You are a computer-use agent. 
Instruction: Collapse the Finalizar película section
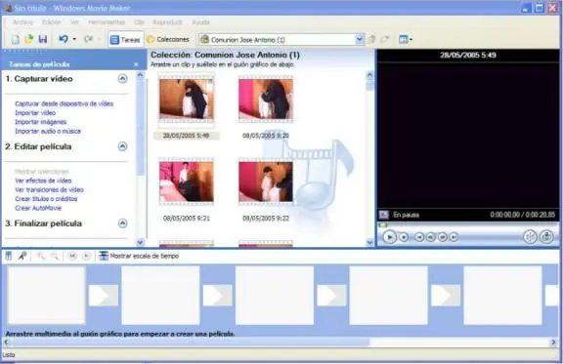123,223
